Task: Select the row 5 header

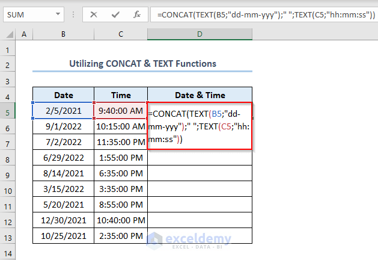Action: 8,111
